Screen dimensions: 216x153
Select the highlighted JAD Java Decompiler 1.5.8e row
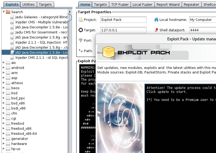tap(35, 52)
